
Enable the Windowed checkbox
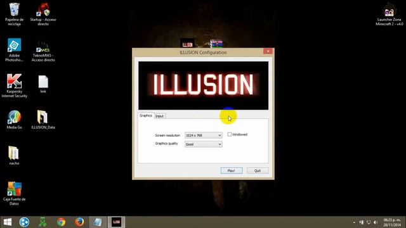point(230,134)
